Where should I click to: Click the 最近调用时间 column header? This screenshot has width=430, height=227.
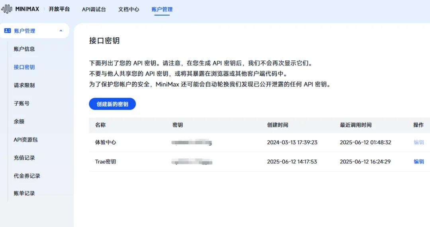[356, 125]
